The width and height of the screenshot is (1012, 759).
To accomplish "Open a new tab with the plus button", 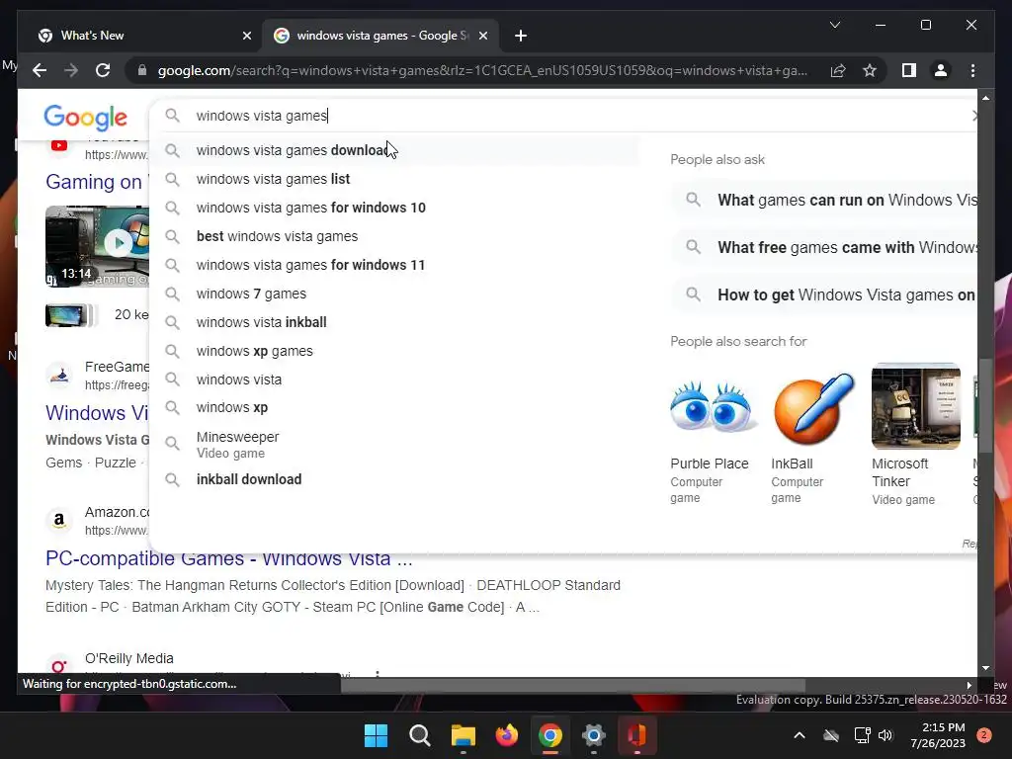I will click(x=521, y=36).
